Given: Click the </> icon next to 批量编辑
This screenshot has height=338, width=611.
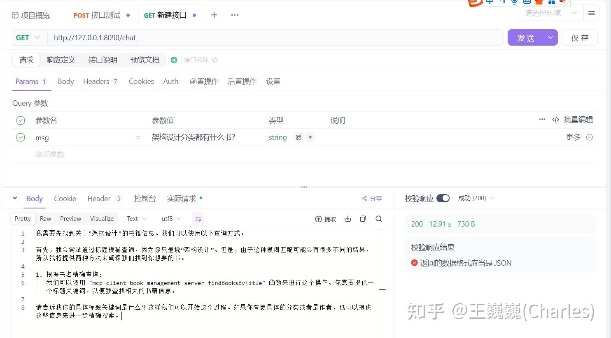Looking at the screenshot, I should (x=555, y=119).
